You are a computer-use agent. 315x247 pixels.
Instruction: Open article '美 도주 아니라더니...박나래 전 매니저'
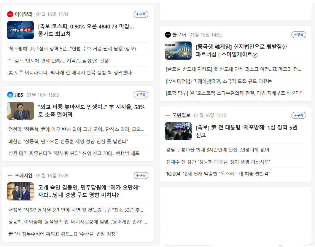[x=70, y=73]
